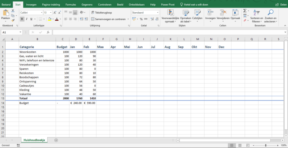Decrease indent icon in Uitlijning
The height and width of the screenshot is (148, 288).
(x=81, y=19)
